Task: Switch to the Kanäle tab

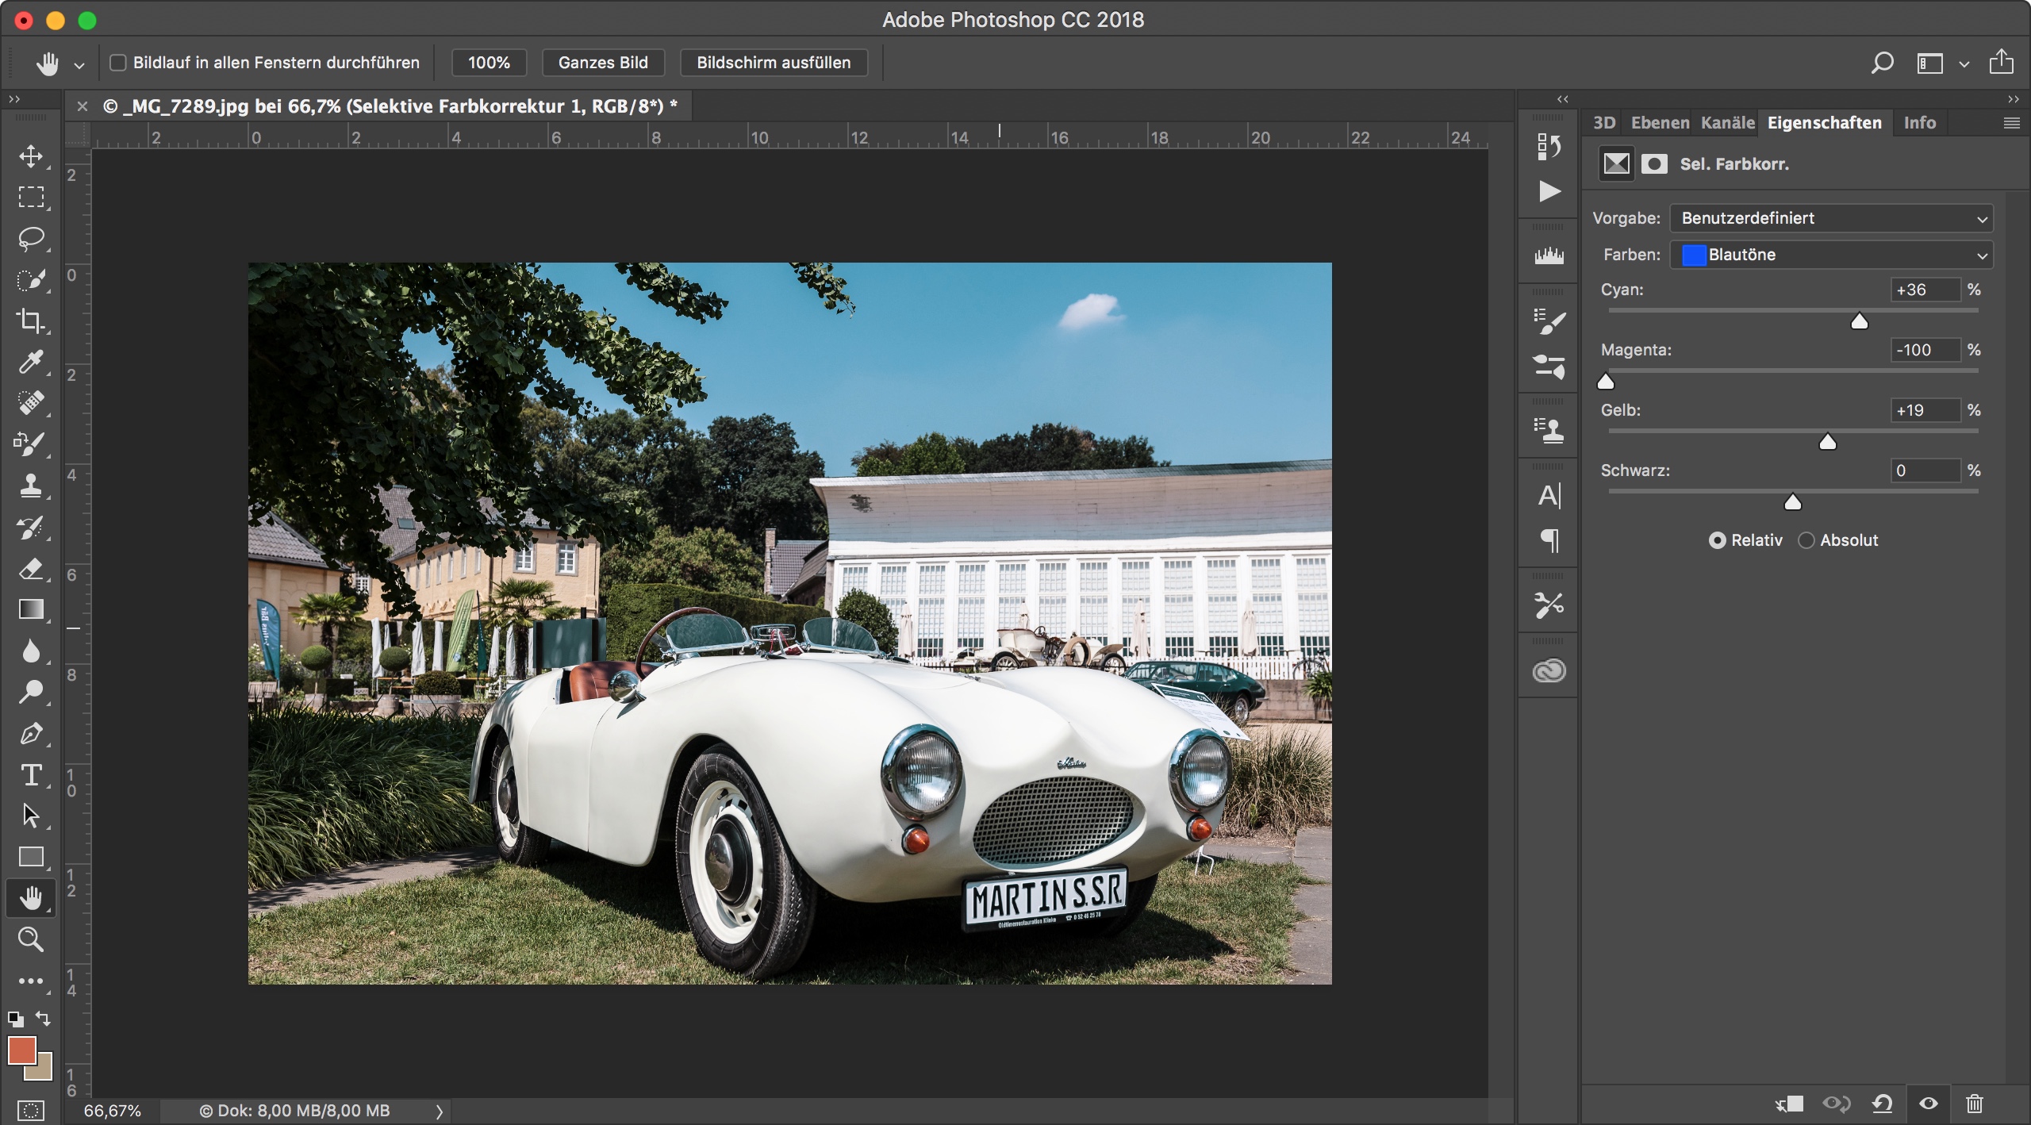Action: click(1727, 123)
